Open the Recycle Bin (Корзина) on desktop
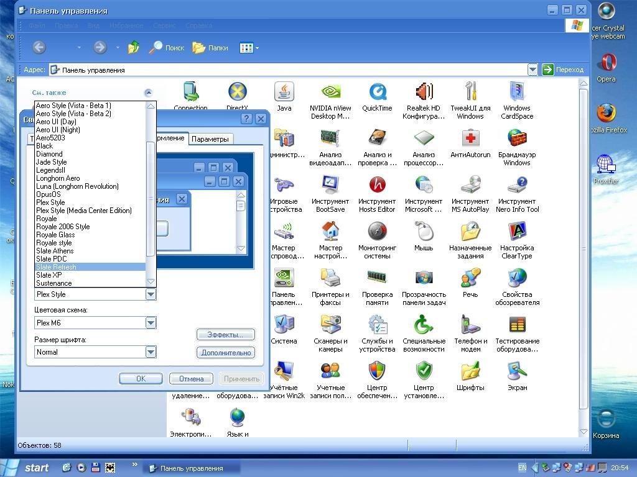This screenshot has height=477, width=637. point(606,419)
